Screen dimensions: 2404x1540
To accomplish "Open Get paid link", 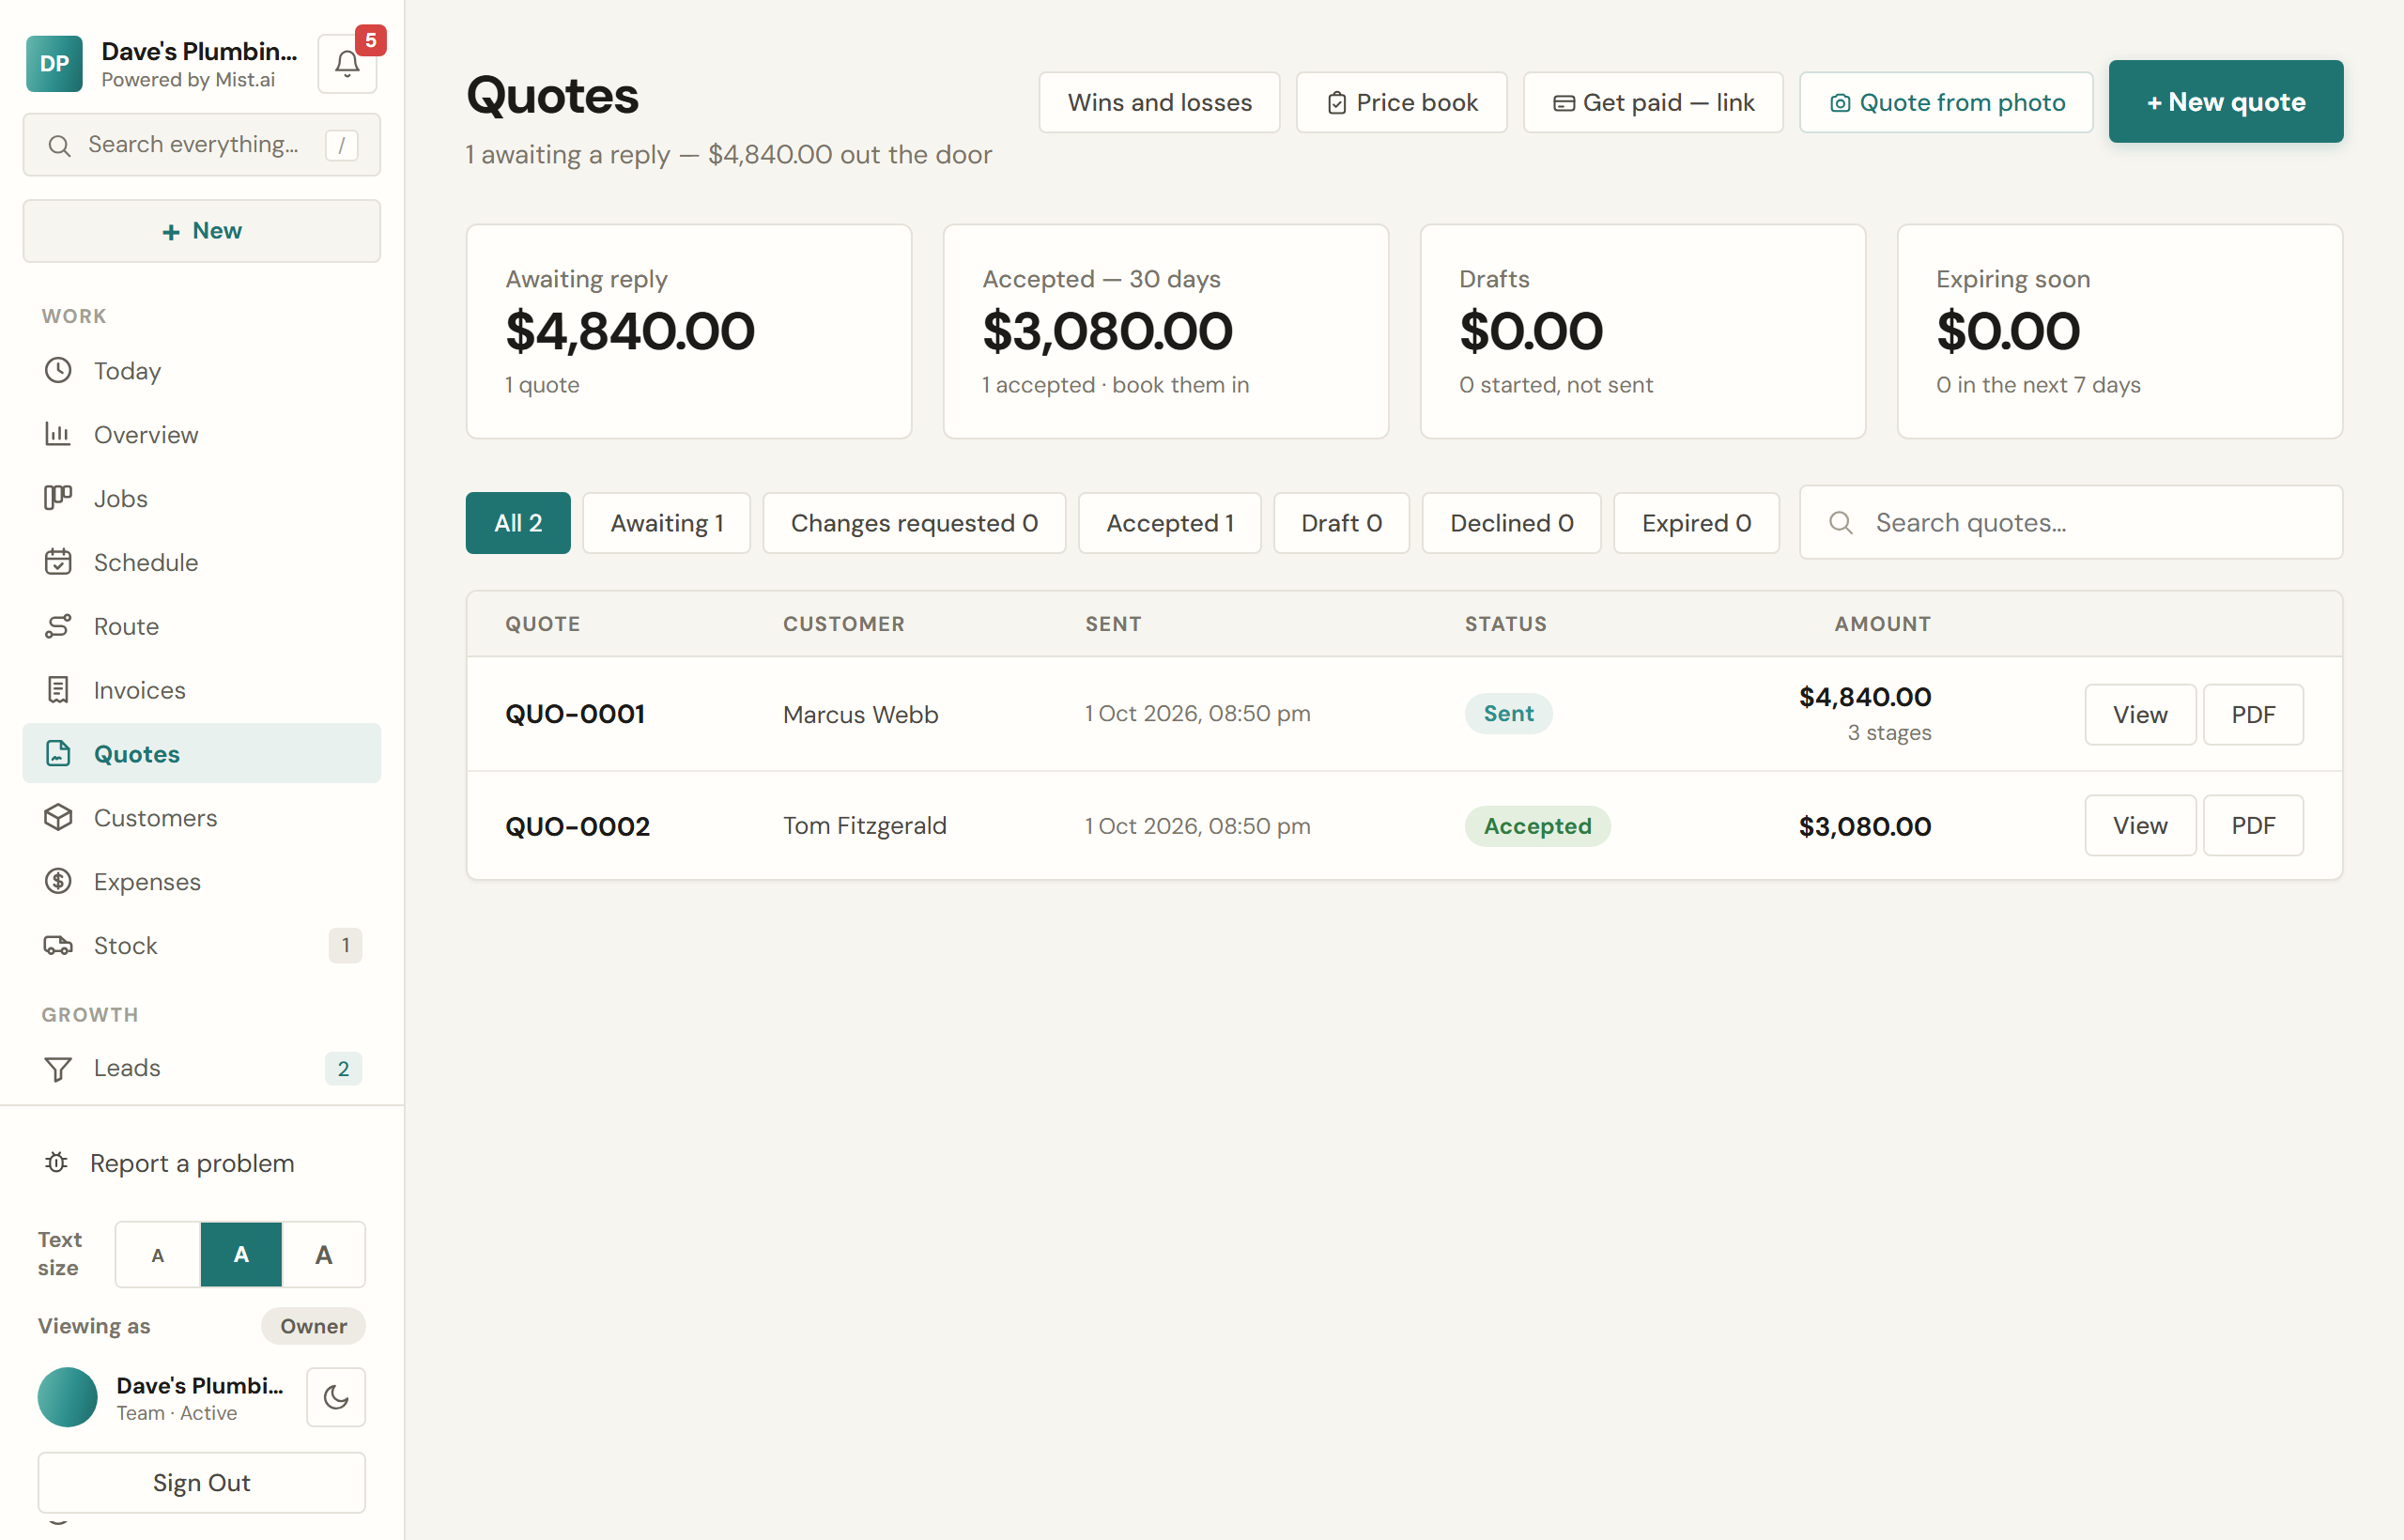I will (x=1653, y=102).
